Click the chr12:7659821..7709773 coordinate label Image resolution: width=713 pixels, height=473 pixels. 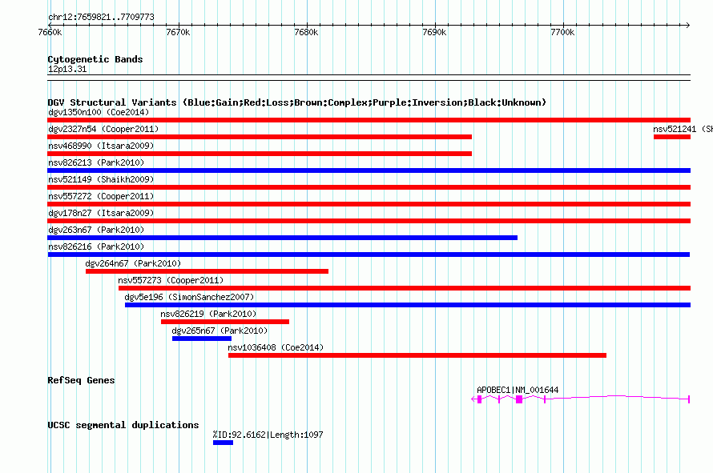tap(101, 18)
